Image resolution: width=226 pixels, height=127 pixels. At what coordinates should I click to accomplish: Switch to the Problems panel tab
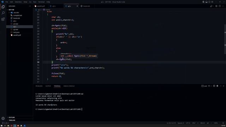(39, 86)
